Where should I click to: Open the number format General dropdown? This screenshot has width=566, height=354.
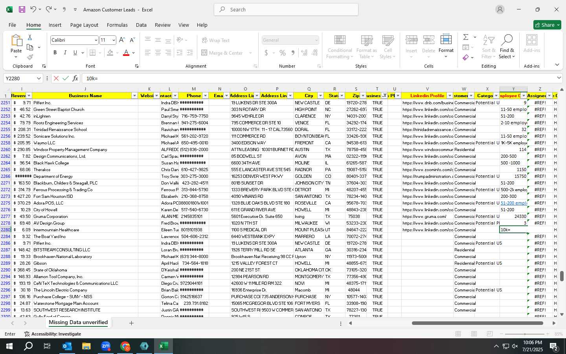(x=316, y=40)
